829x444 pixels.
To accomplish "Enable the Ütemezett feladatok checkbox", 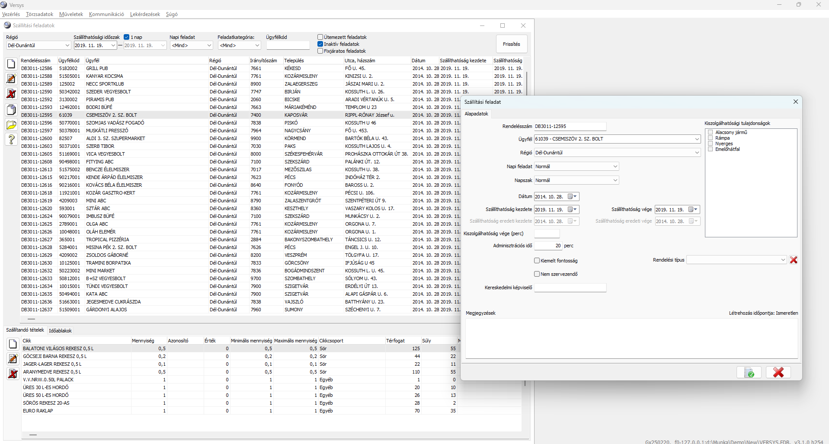I will tap(320, 37).
